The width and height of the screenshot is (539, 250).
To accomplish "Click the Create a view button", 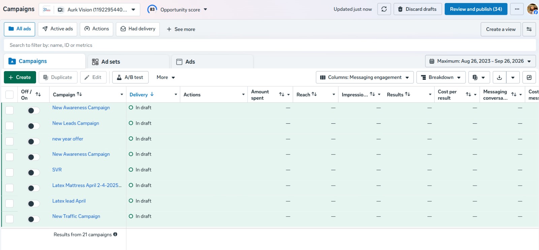I will [501, 29].
